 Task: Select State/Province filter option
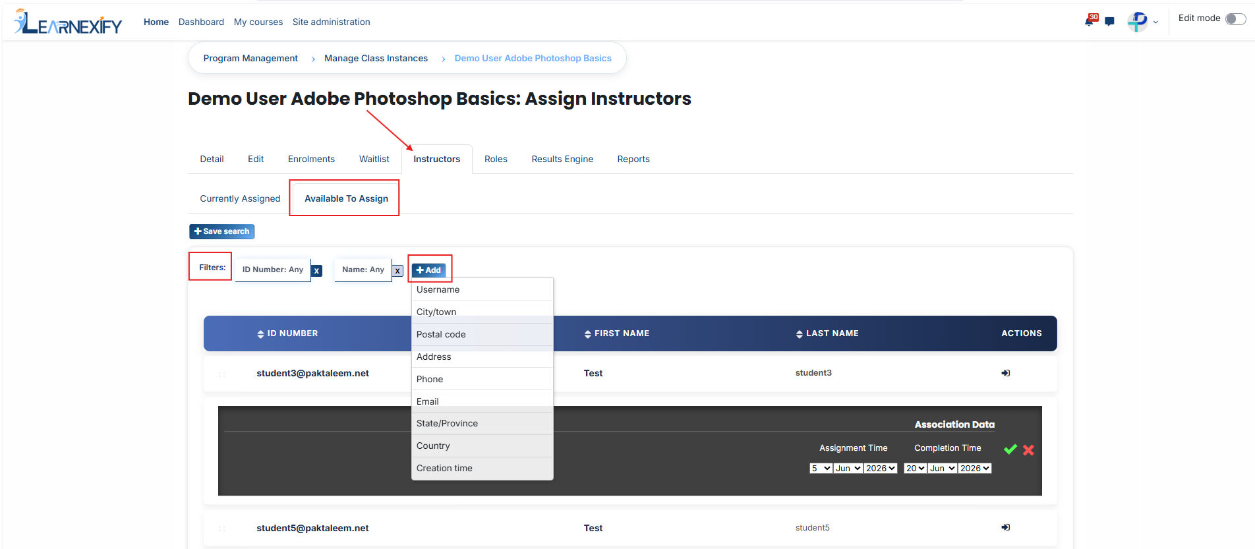pyautogui.click(x=482, y=424)
